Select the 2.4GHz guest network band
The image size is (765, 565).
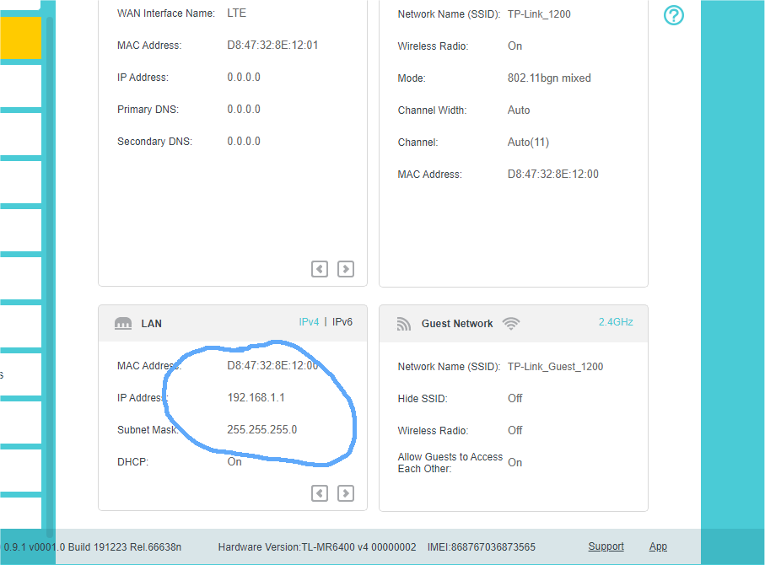point(616,322)
